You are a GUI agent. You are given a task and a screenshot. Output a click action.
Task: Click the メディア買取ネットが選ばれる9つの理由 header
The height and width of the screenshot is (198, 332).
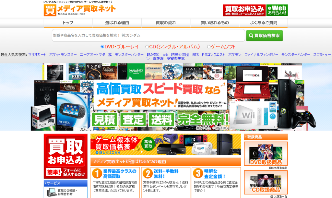pyautogui.click(x=166, y=162)
